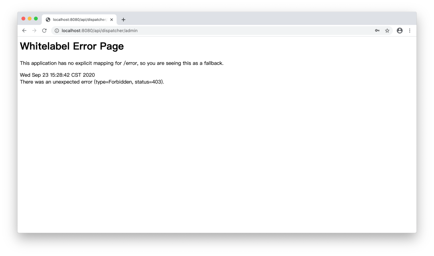Open the Chrome profile avatar
434x256 pixels.
(400, 31)
